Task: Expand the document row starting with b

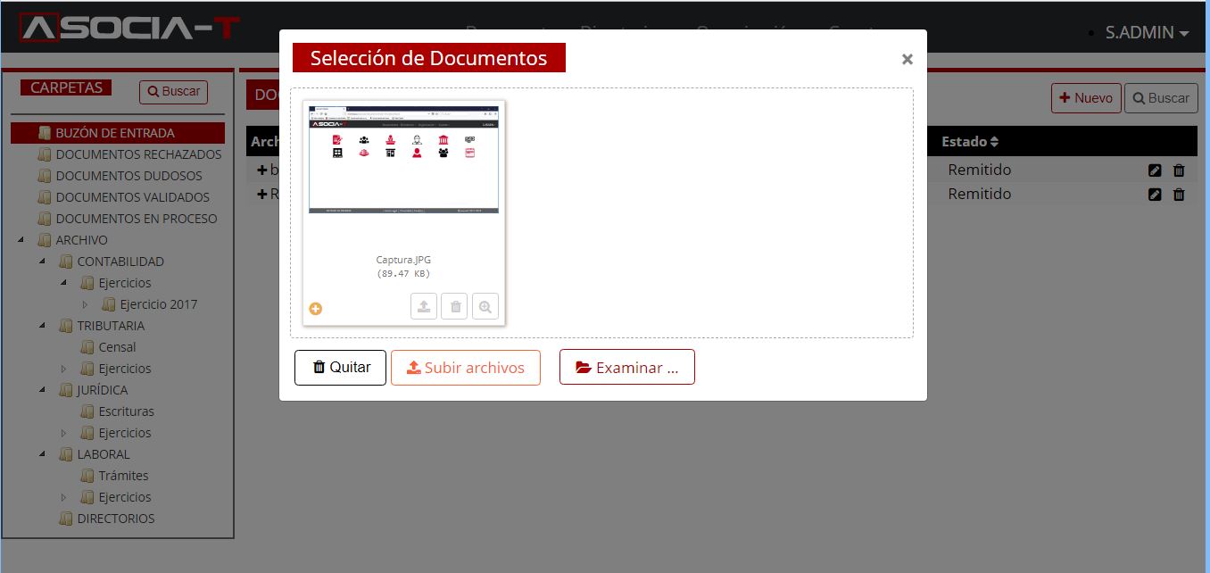Action: (262, 170)
